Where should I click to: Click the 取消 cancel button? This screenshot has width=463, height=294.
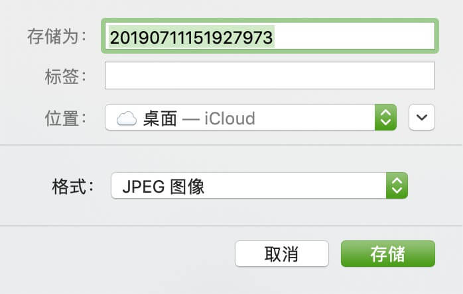pos(282,254)
